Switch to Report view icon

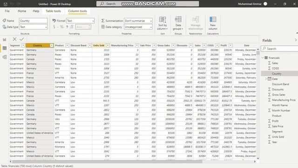coord(5,39)
